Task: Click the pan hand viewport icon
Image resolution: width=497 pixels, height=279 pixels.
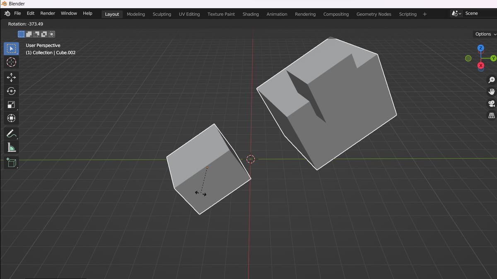Action: 492,91
